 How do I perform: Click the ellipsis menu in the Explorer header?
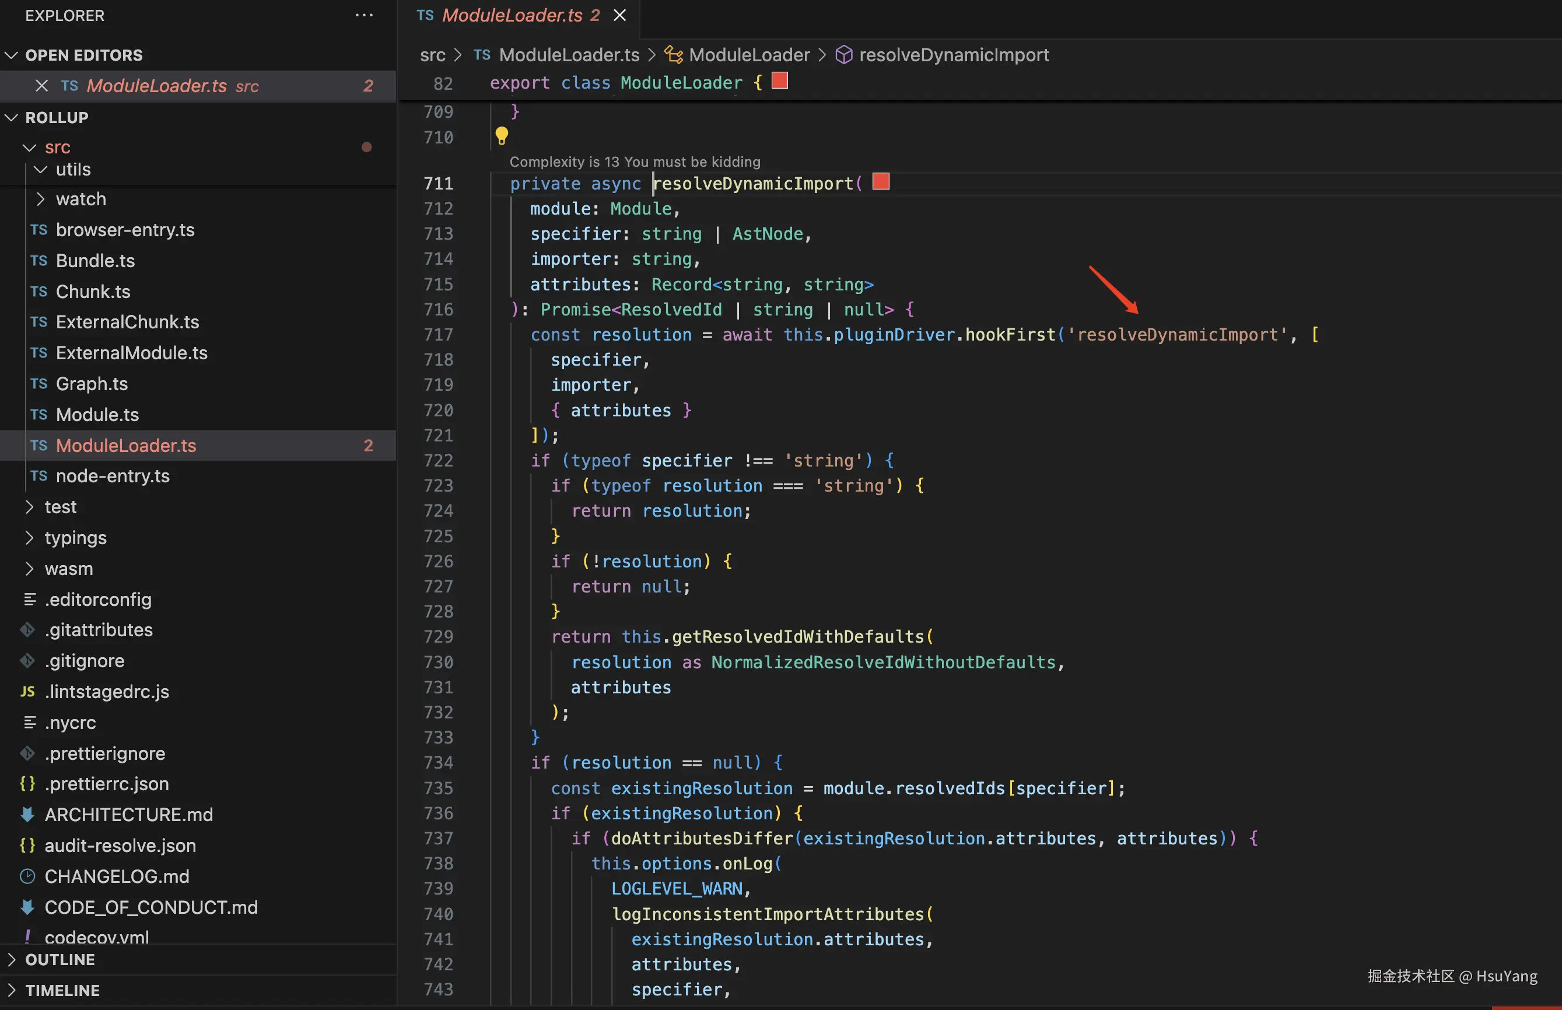click(363, 15)
